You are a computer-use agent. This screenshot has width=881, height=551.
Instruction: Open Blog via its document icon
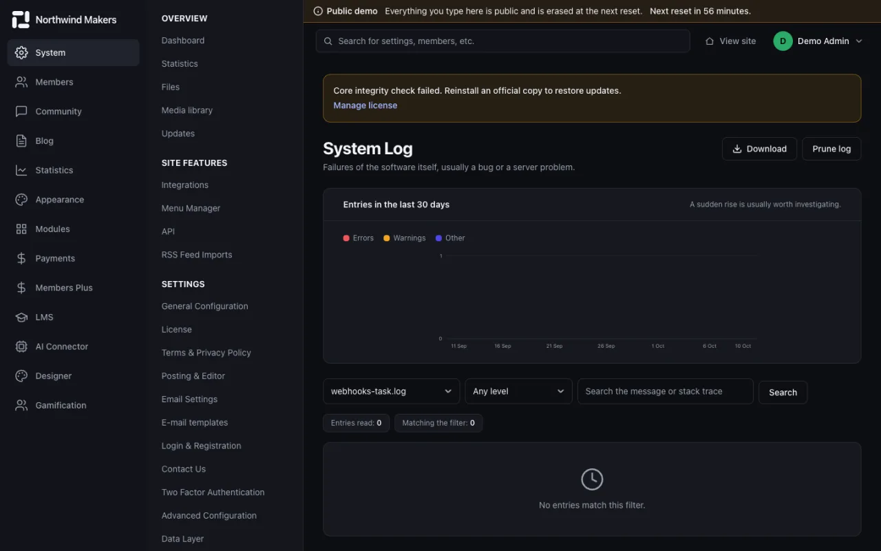21,141
